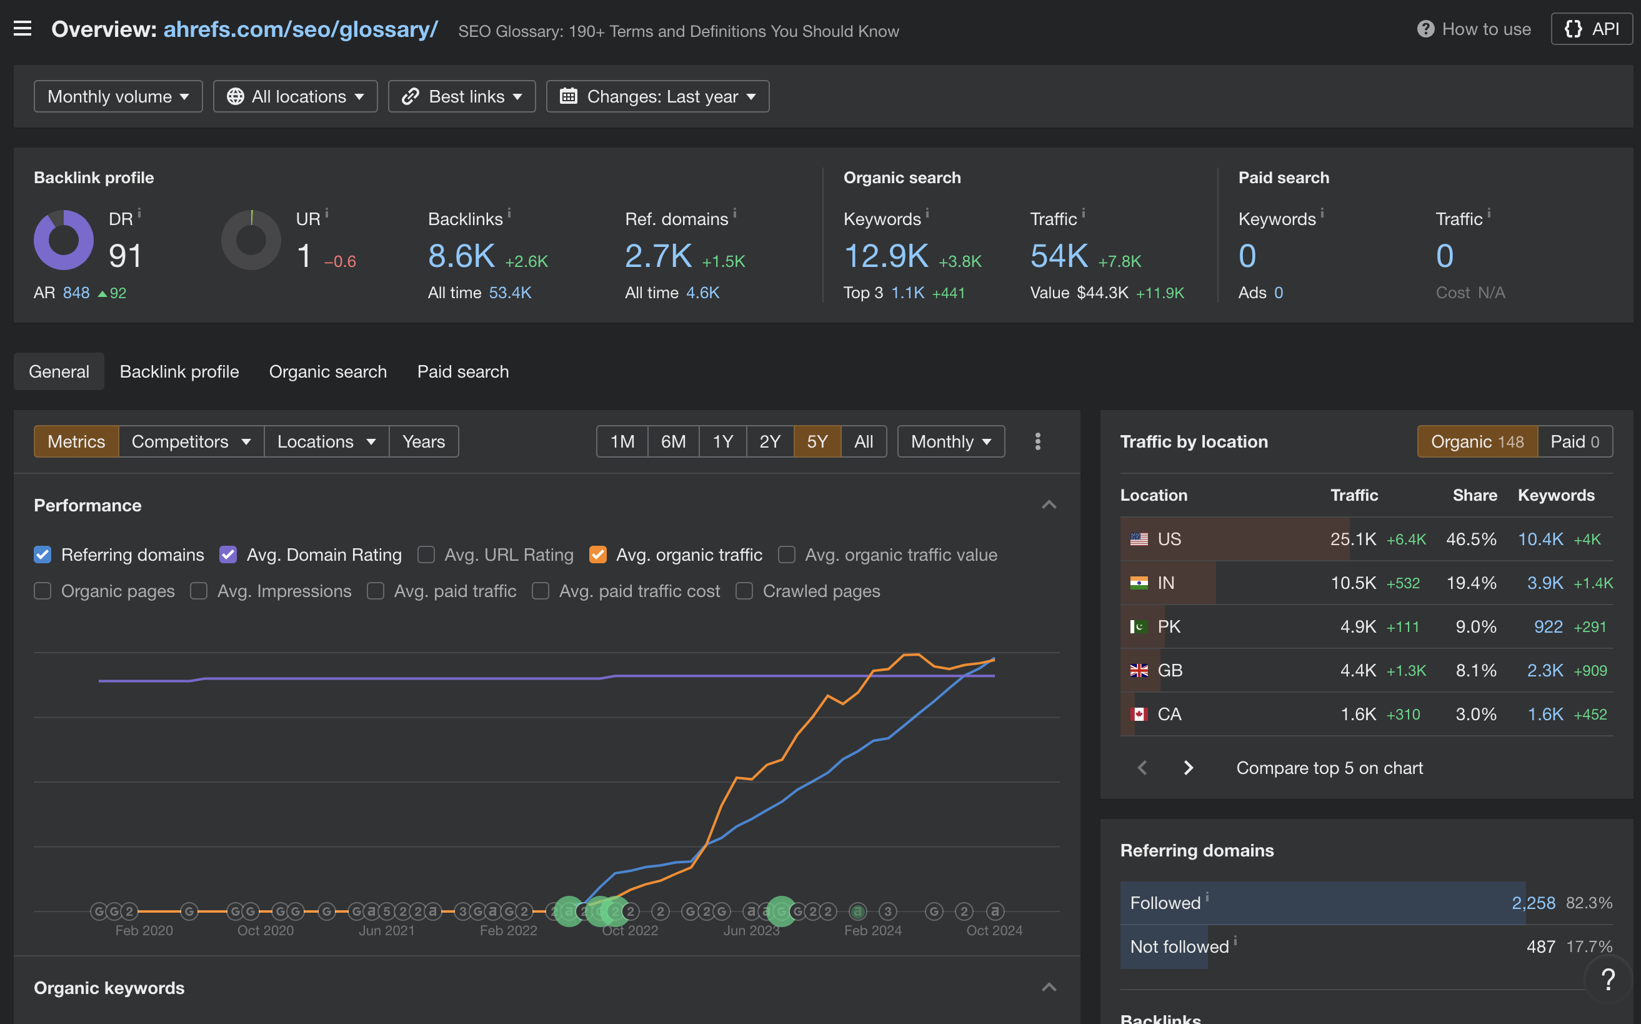Open the All time backlinks 53.4K value
The width and height of the screenshot is (1641, 1024).
click(x=511, y=293)
